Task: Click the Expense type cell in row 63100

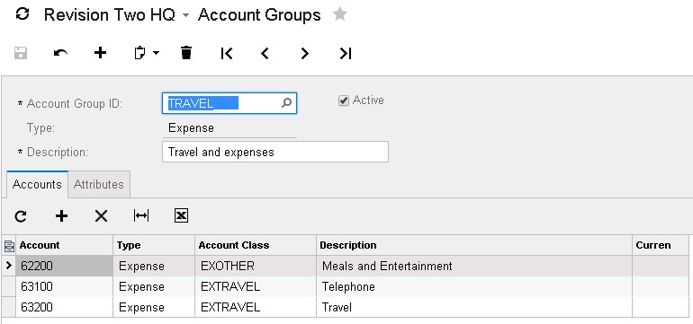Action: click(x=154, y=286)
